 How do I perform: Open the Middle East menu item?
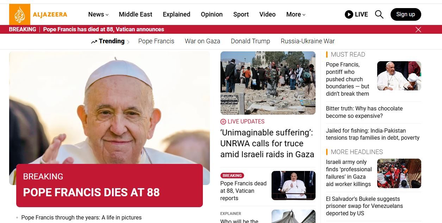point(136,14)
